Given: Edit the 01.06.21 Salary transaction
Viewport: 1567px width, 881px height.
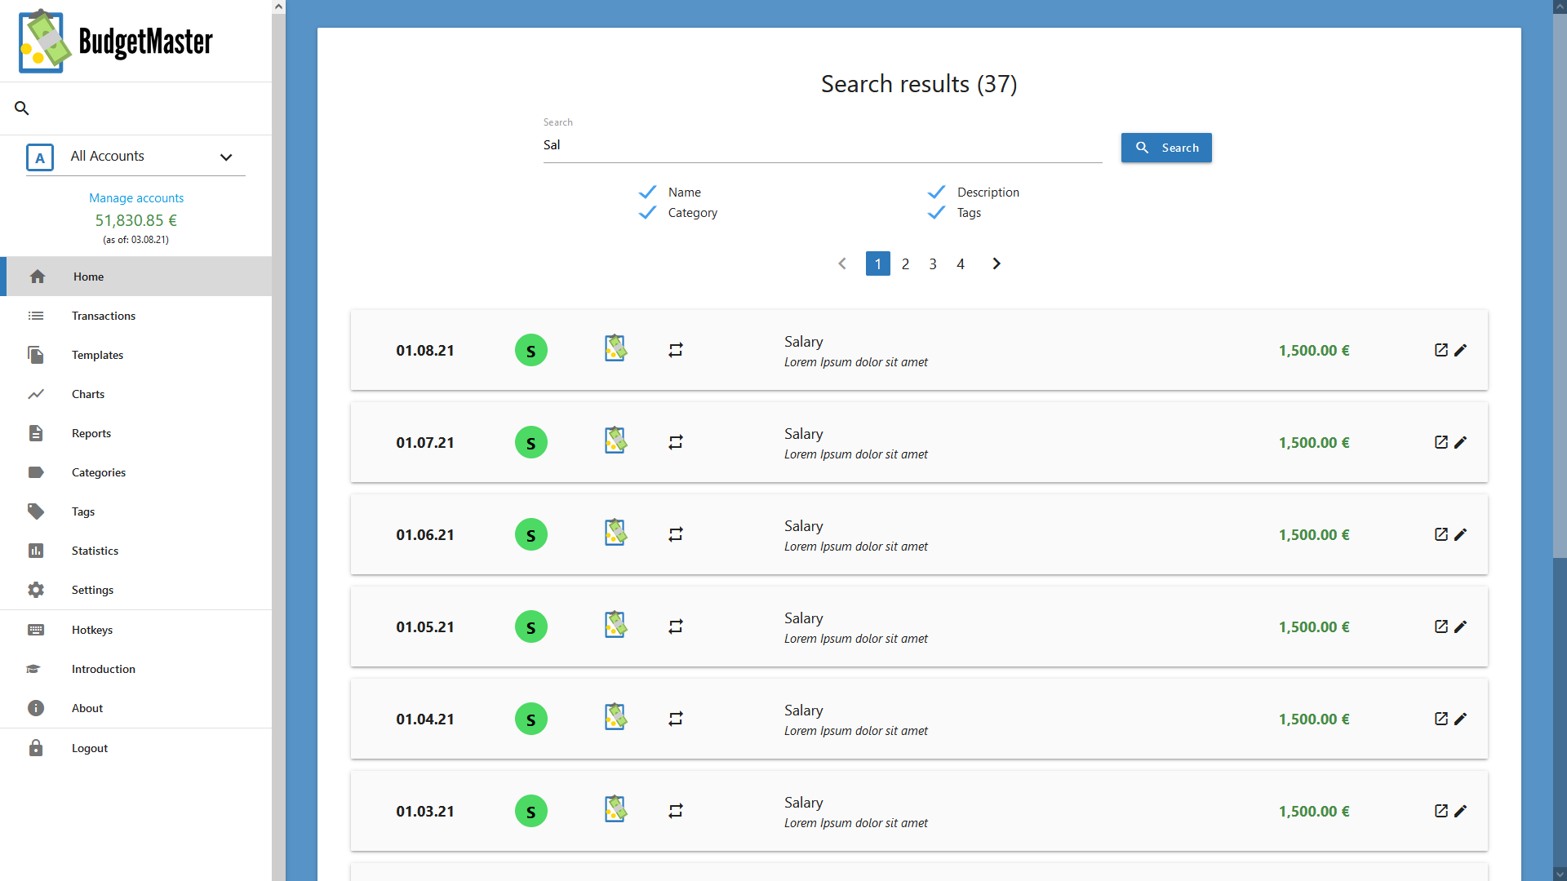Looking at the screenshot, I should pyautogui.click(x=1461, y=534).
